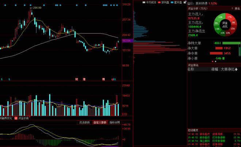Image resolution: width=241 pixels, height=147 pixels.
Task: Click the red 资金抄底 indicator icon
Action: point(16,118)
